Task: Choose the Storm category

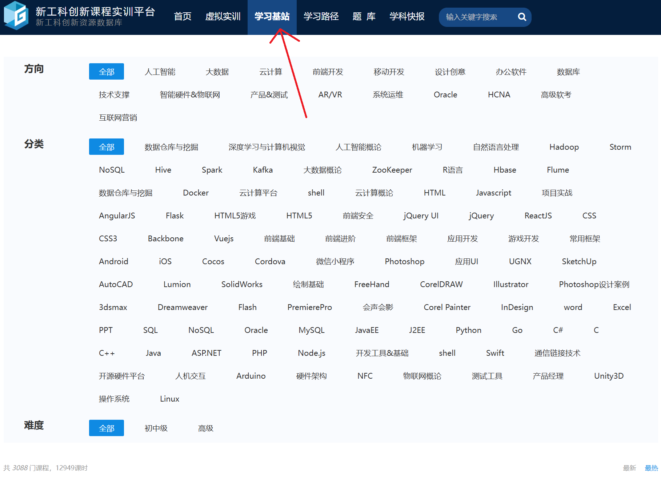Action: (x=620, y=147)
